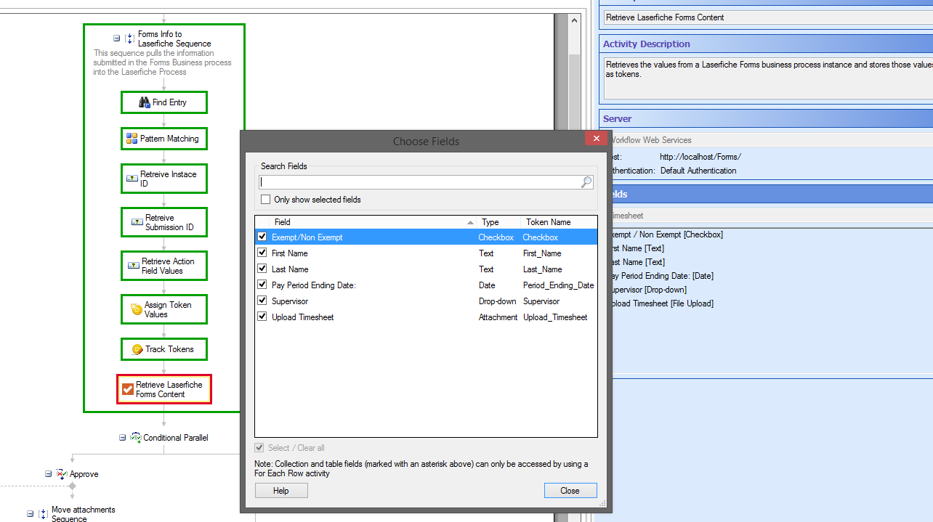Viewport: 933px width, 522px height.
Task: Sort by the Type column header
Action: point(498,222)
